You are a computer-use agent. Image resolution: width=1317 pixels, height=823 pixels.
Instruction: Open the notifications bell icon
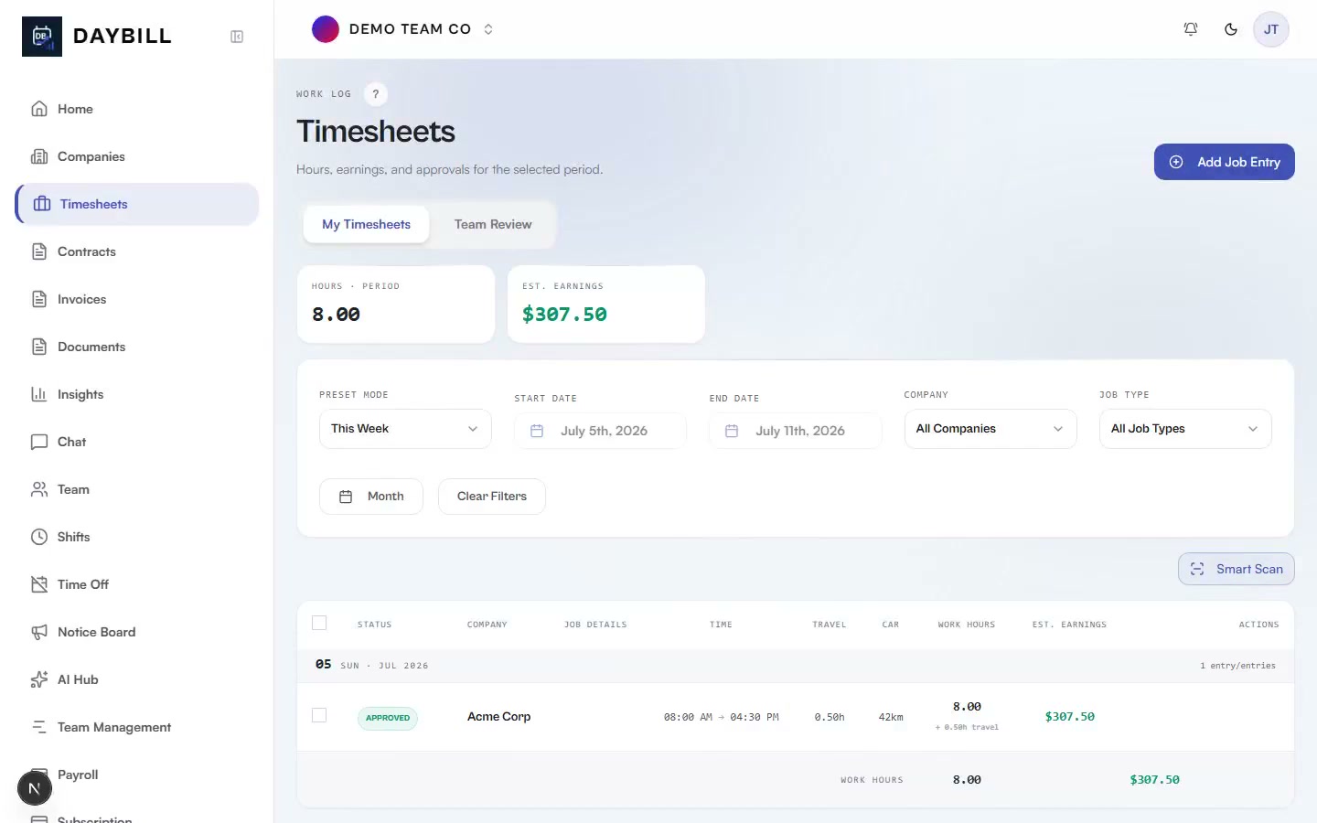point(1191,29)
